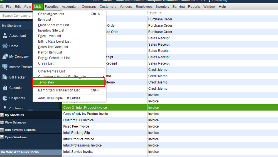Click the sidebar panel resize grip handle
This screenshot has height=157, width=278.
30,110
